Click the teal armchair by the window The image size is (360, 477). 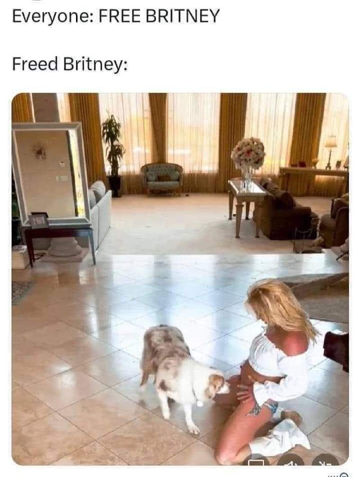pos(163,178)
